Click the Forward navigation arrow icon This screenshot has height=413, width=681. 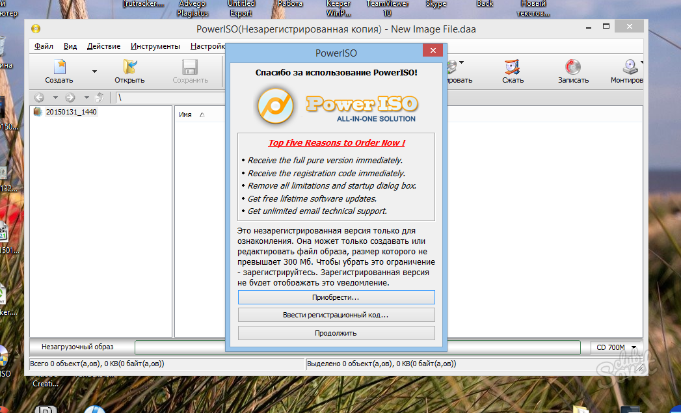[70, 98]
